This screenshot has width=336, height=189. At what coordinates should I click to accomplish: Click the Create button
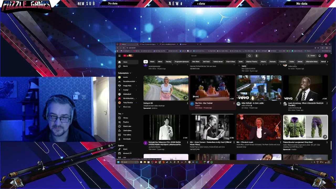[x=312, y=56]
